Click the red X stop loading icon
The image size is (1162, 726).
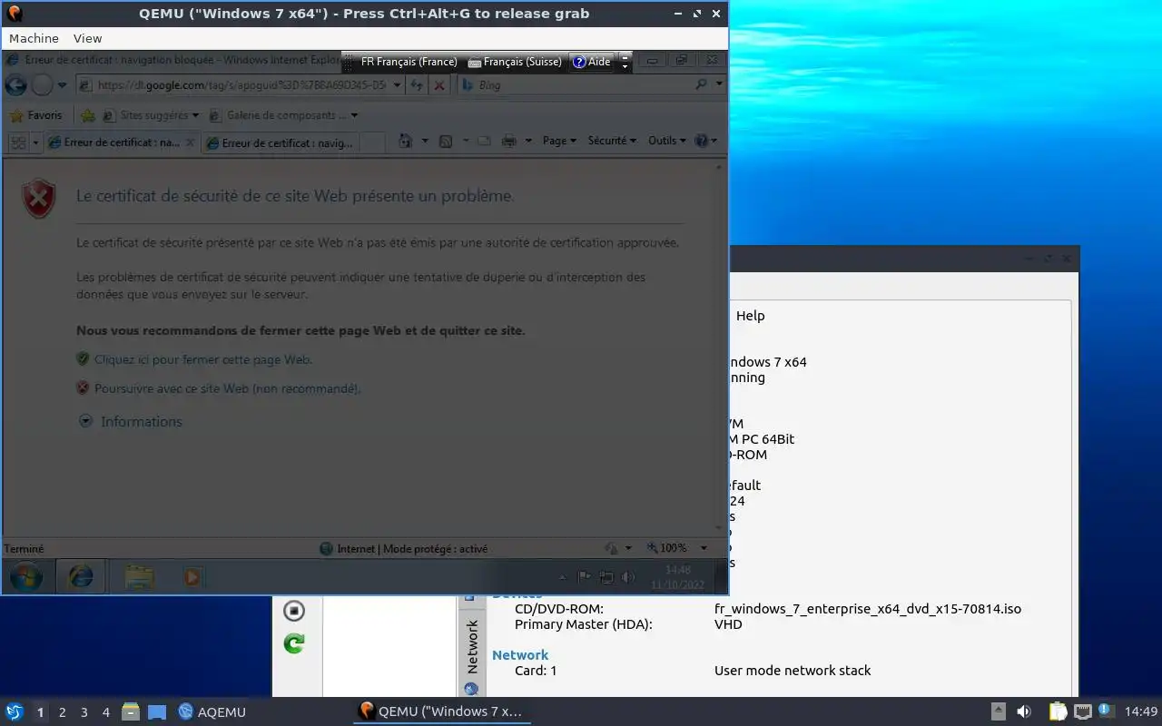[439, 85]
